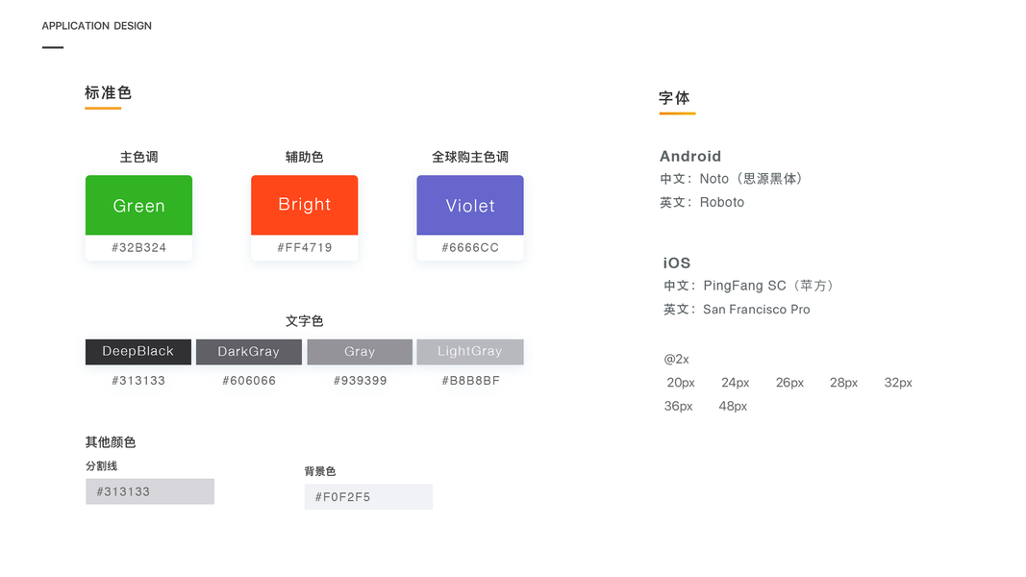This screenshot has width=1026, height=577.
Task: Click hex code #FF4719
Action: point(304,248)
